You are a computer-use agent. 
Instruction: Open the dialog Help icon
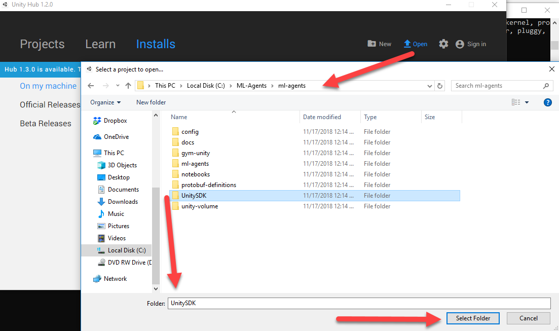[547, 102]
